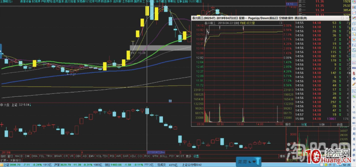Expand the blue side panel handle on left edge
The image size is (356, 167).
1,51
